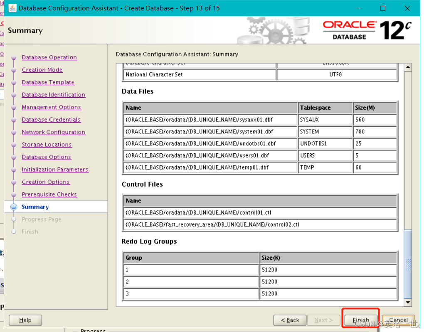Viewport: 424px width, 332px height.
Task: Click the USERS tablespace cell
Action: click(325, 155)
